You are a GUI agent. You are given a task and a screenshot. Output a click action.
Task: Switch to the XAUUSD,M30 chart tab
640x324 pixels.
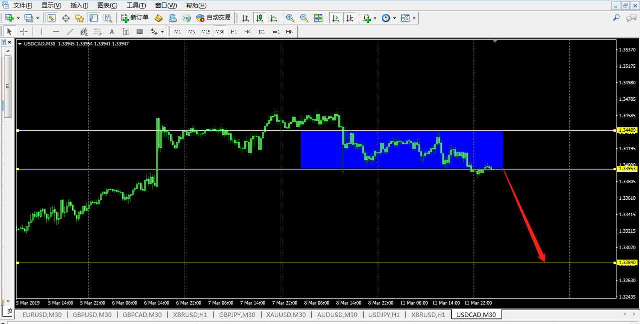pyautogui.click(x=286, y=315)
